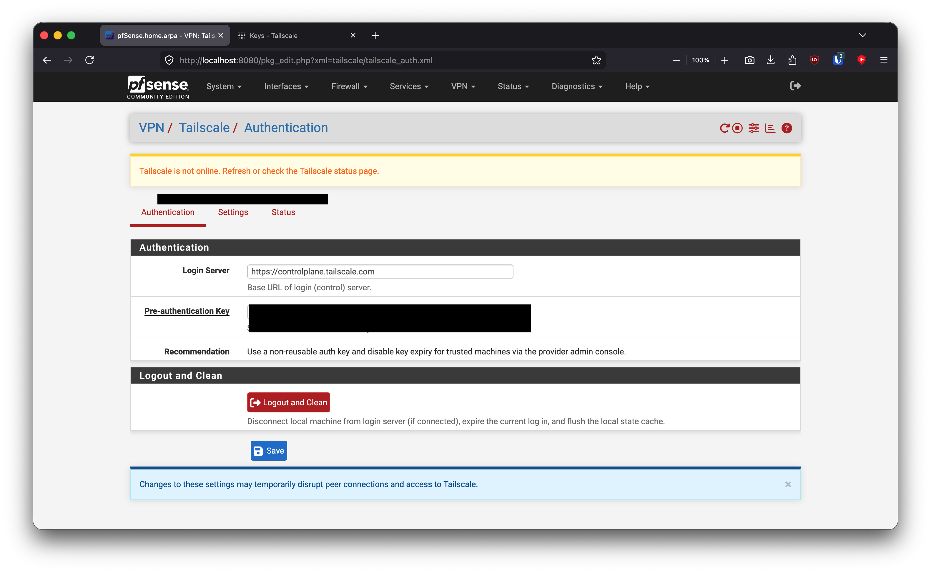Select the pfSense.home.arpa browser tab
931x573 pixels.
pyautogui.click(x=165, y=36)
